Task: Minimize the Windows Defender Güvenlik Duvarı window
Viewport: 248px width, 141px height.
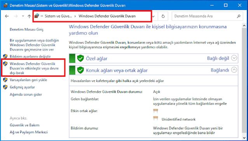Action: coord(212,5)
